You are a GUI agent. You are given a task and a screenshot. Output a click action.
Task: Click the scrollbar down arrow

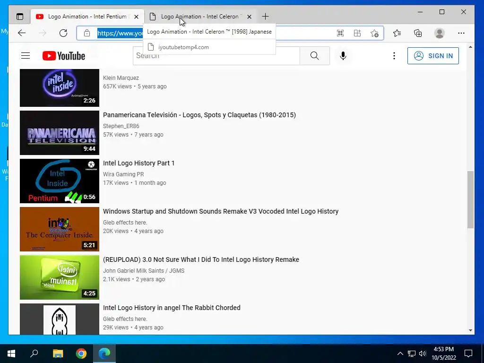470,330
